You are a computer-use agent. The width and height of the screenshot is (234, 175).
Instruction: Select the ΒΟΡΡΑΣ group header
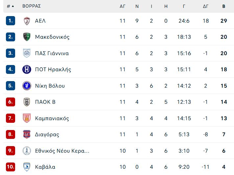tap(32, 6)
